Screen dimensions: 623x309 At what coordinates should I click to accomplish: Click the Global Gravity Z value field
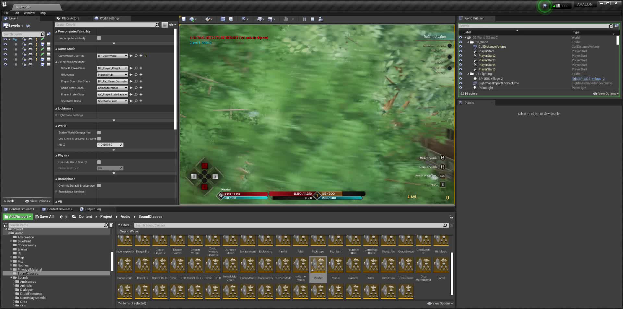(x=110, y=168)
